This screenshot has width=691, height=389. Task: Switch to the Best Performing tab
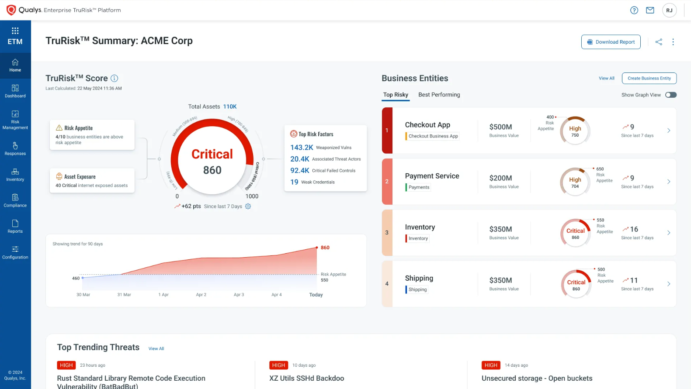pos(439,95)
